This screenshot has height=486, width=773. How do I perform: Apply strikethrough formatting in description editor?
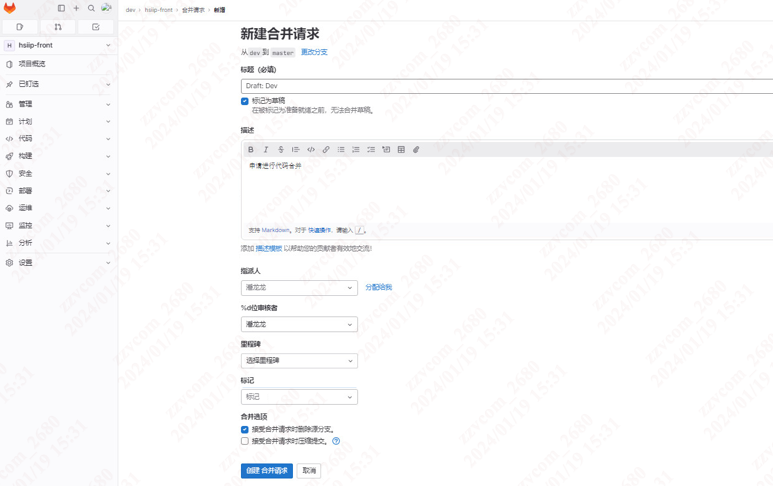(281, 149)
